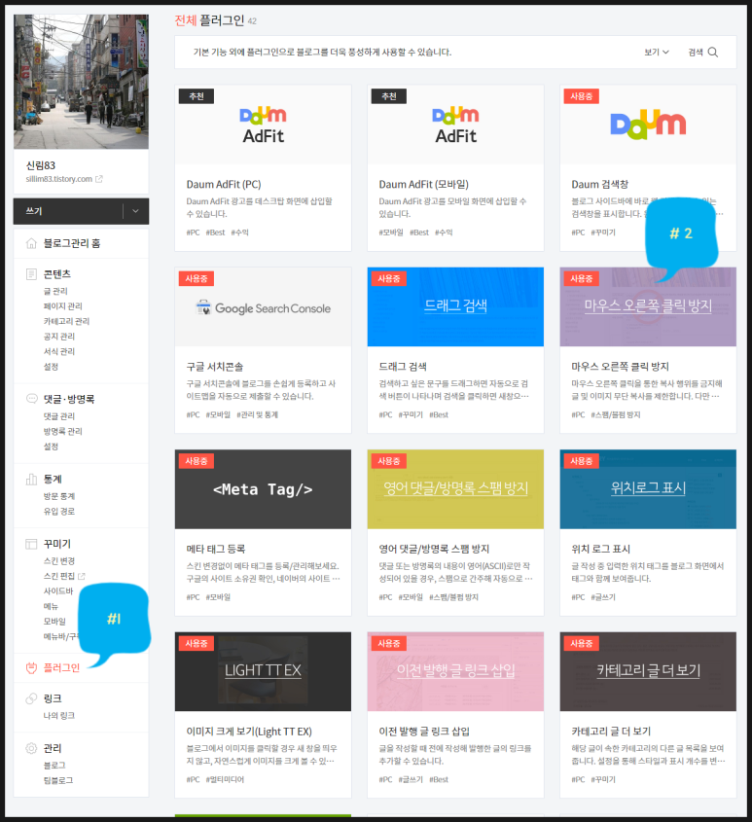Click the 댓글·방명록 speech bubble icon
Viewport: 752px width, 822px height.
pyautogui.click(x=31, y=399)
